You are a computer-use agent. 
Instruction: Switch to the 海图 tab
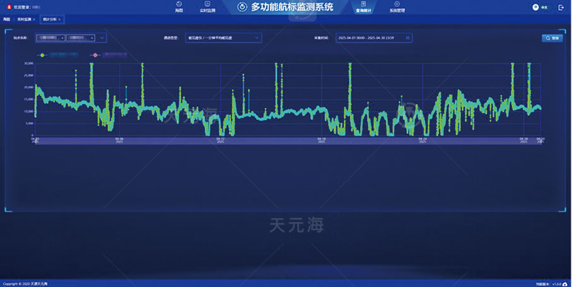click(6, 20)
